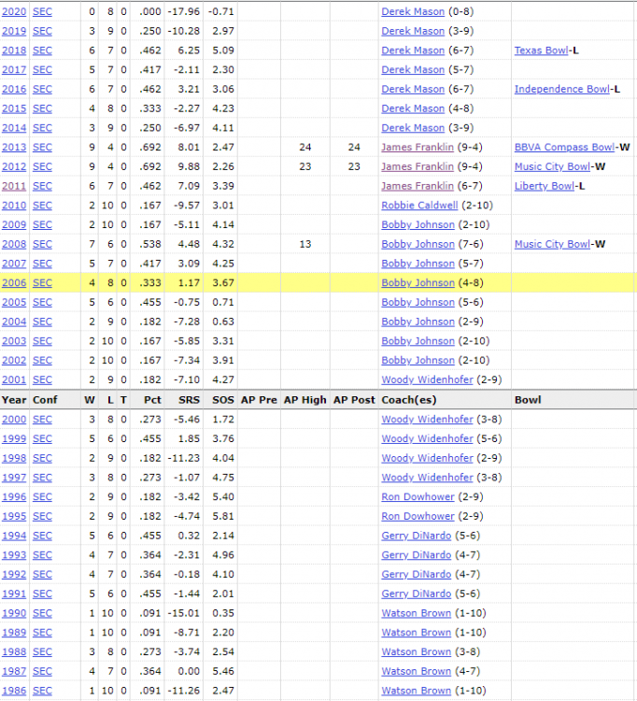This screenshot has height=701, width=637.
Task: Click Derek Mason in the 2020 row
Action: [x=413, y=11]
